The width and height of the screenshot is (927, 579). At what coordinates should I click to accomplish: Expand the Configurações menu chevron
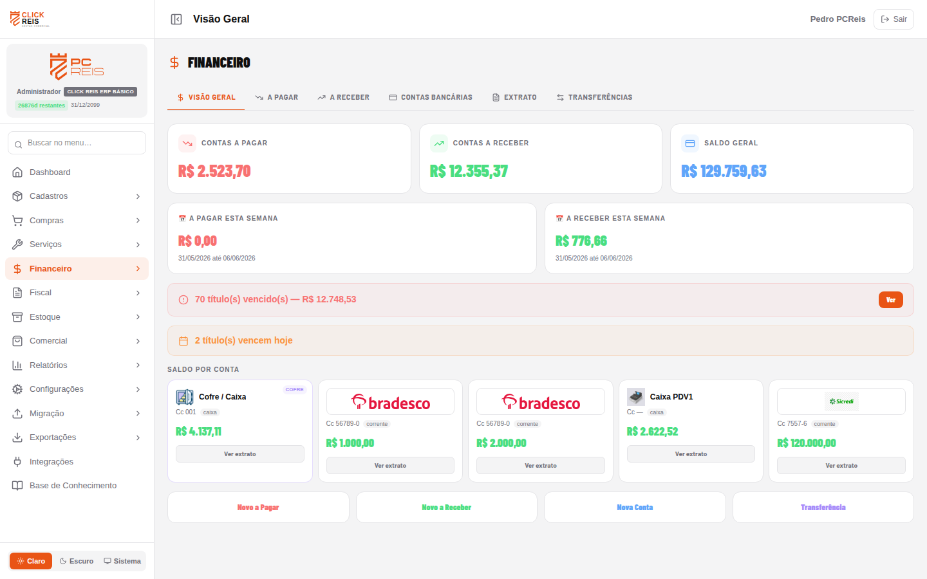click(138, 389)
